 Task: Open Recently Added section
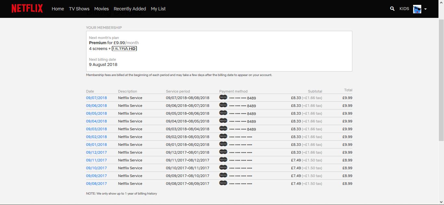tap(130, 9)
